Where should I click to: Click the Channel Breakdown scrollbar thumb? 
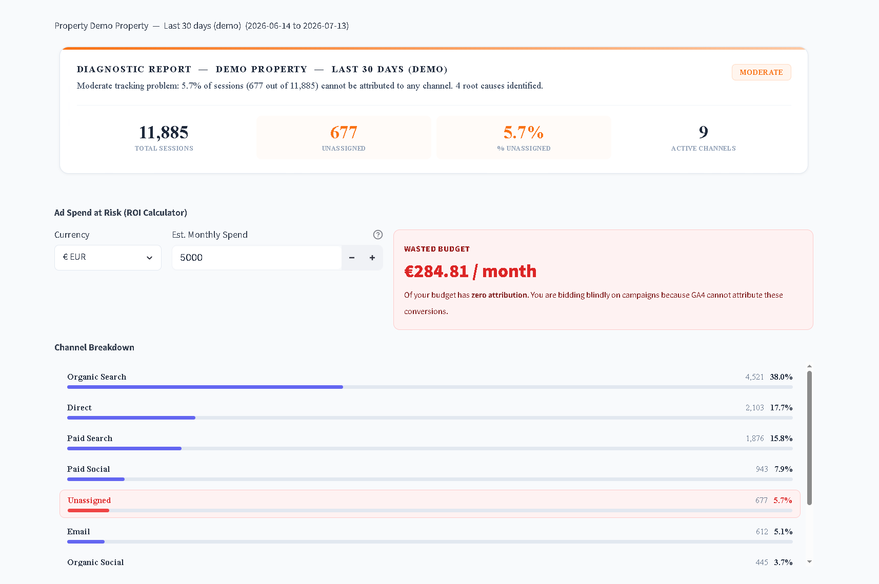(809, 438)
